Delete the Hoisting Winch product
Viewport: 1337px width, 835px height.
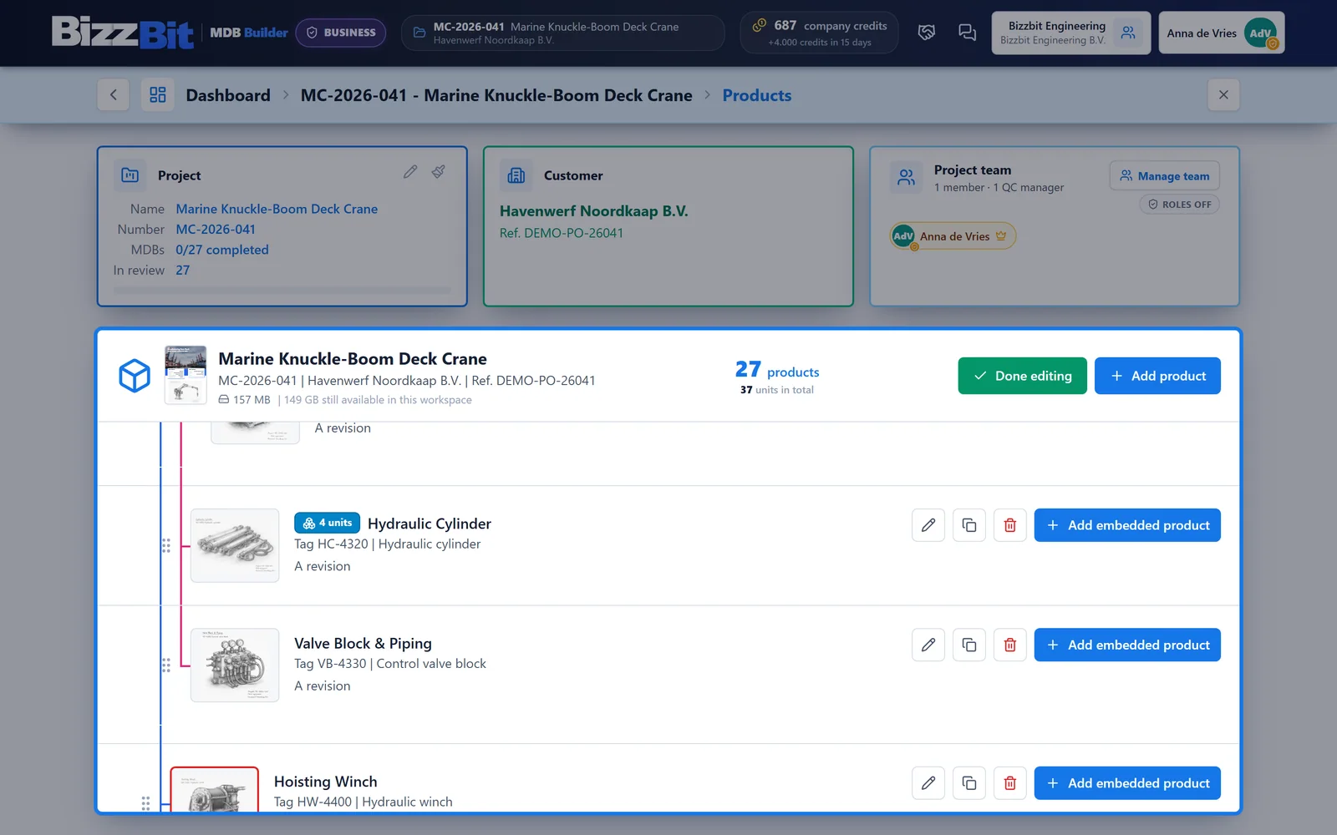1010,783
